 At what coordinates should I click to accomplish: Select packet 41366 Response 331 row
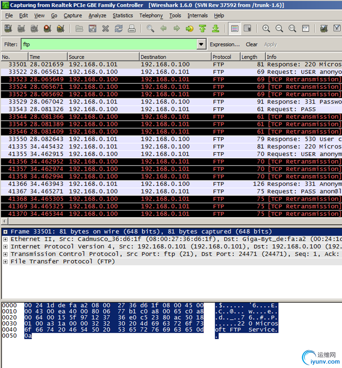click(x=171, y=184)
